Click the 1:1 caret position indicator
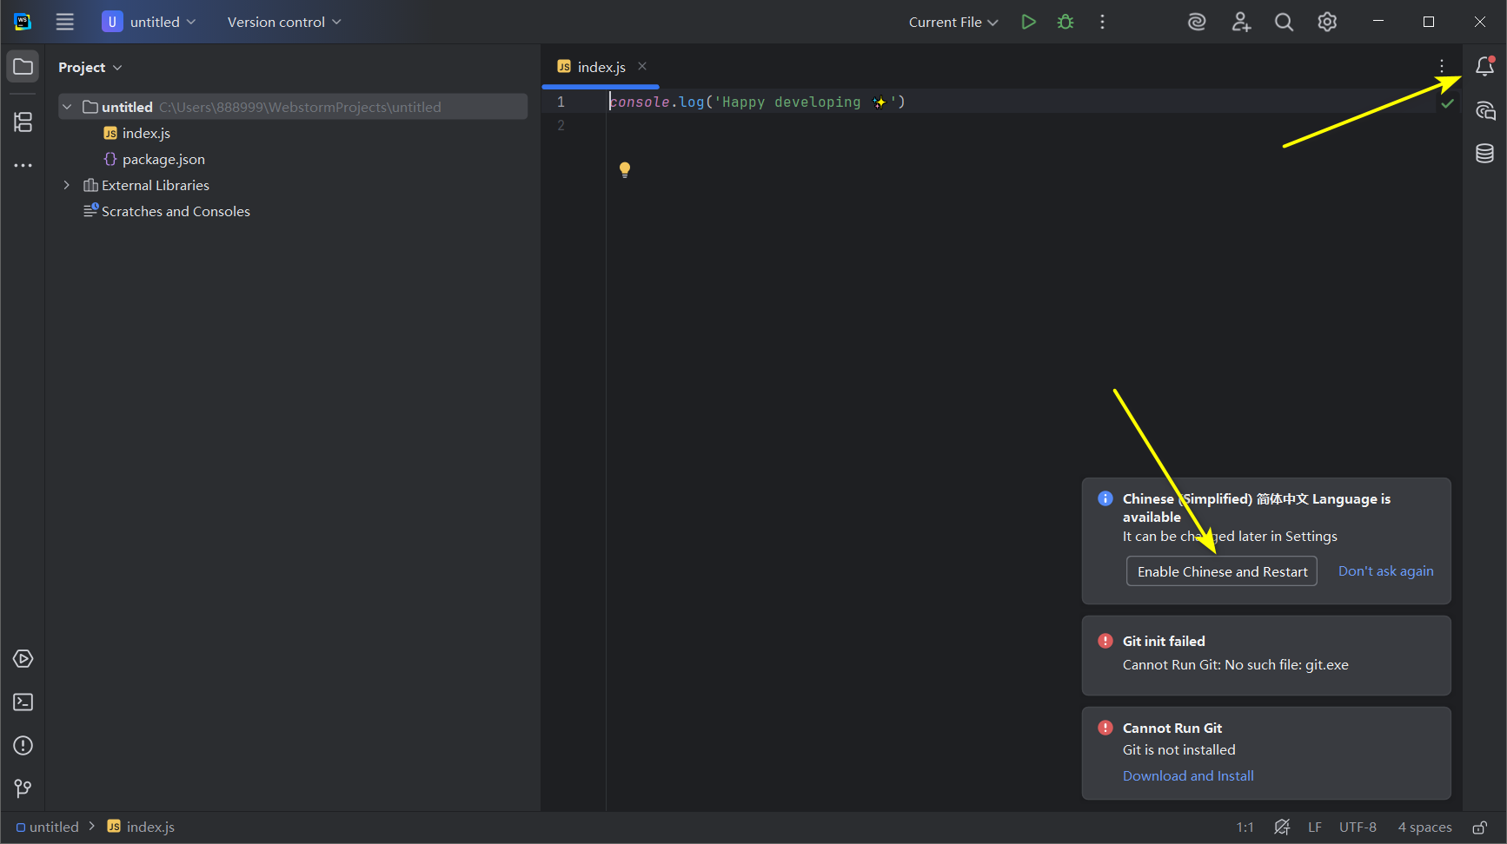Image resolution: width=1507 pixels, height=844 pixels. coord(1245,828)
